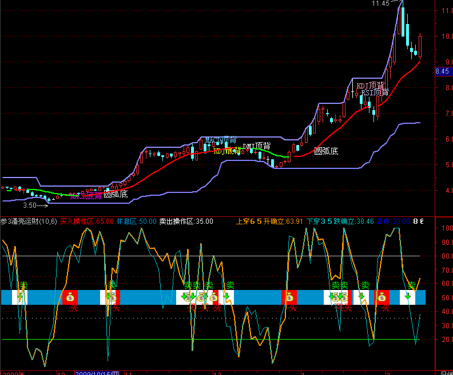Click the yellow KDJ底背 signal label

coord(228,151)
